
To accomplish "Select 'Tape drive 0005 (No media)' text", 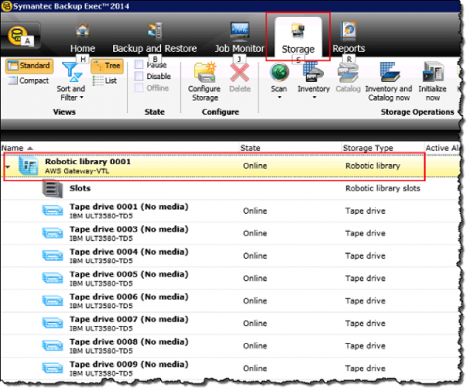I will point(129,274).
